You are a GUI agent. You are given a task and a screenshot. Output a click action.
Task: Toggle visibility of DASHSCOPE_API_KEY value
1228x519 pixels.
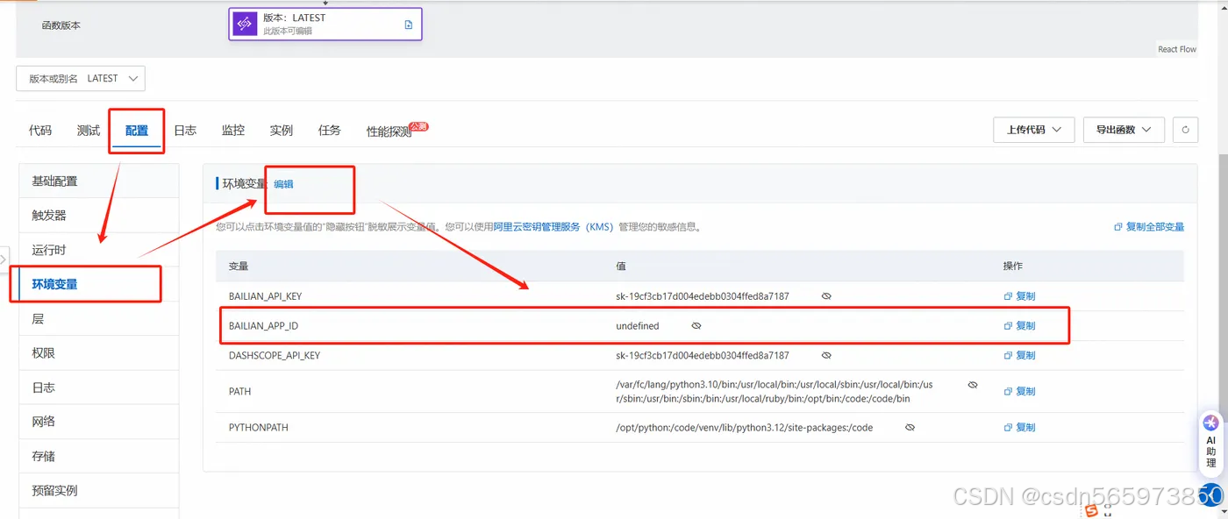(x=826, y=355)
